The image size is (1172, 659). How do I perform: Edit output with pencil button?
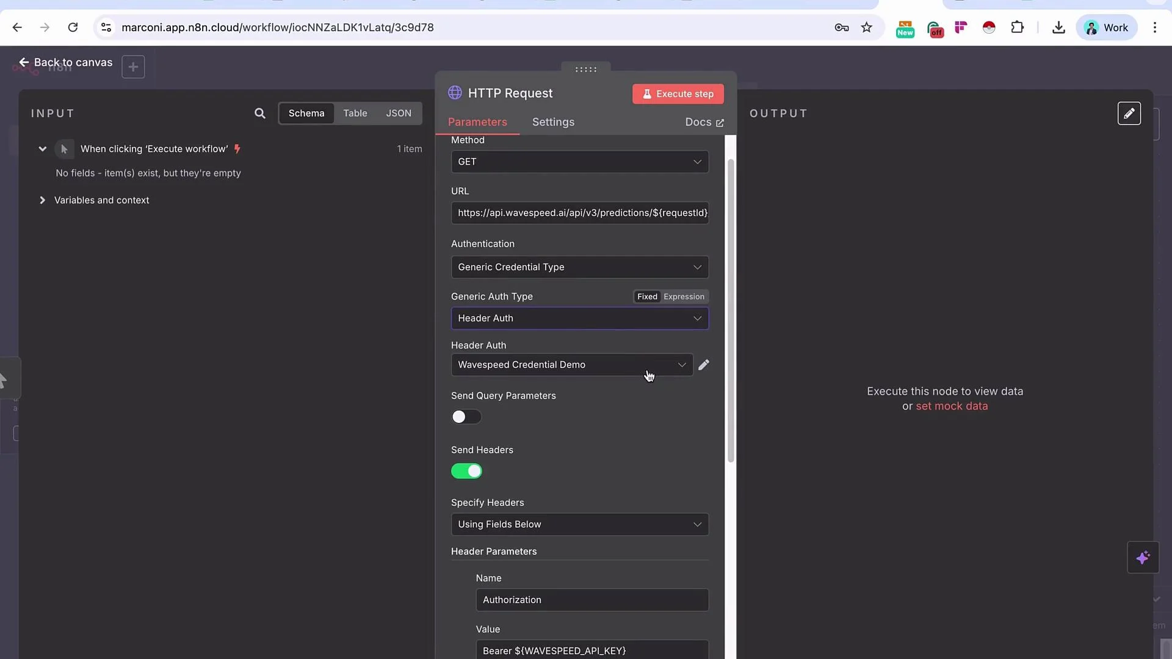pos(1129,113)
